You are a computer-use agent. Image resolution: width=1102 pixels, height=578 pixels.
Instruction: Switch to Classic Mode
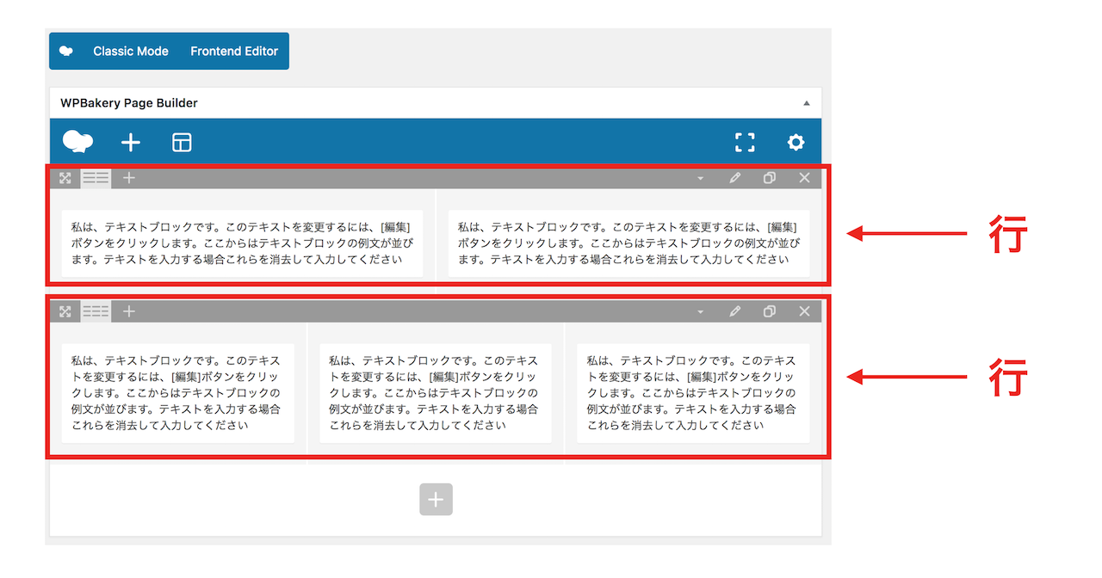click(x=131, y=52)
